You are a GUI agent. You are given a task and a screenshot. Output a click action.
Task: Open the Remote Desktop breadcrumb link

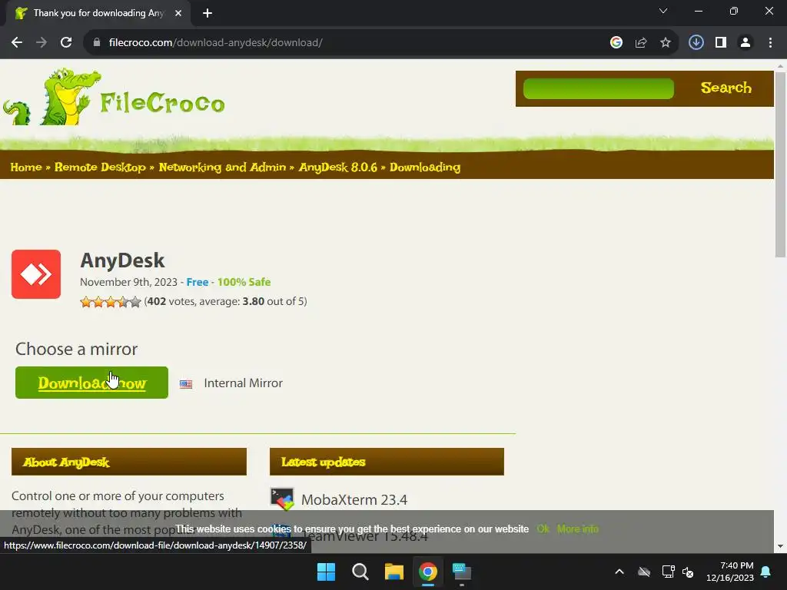pos(100,167)
